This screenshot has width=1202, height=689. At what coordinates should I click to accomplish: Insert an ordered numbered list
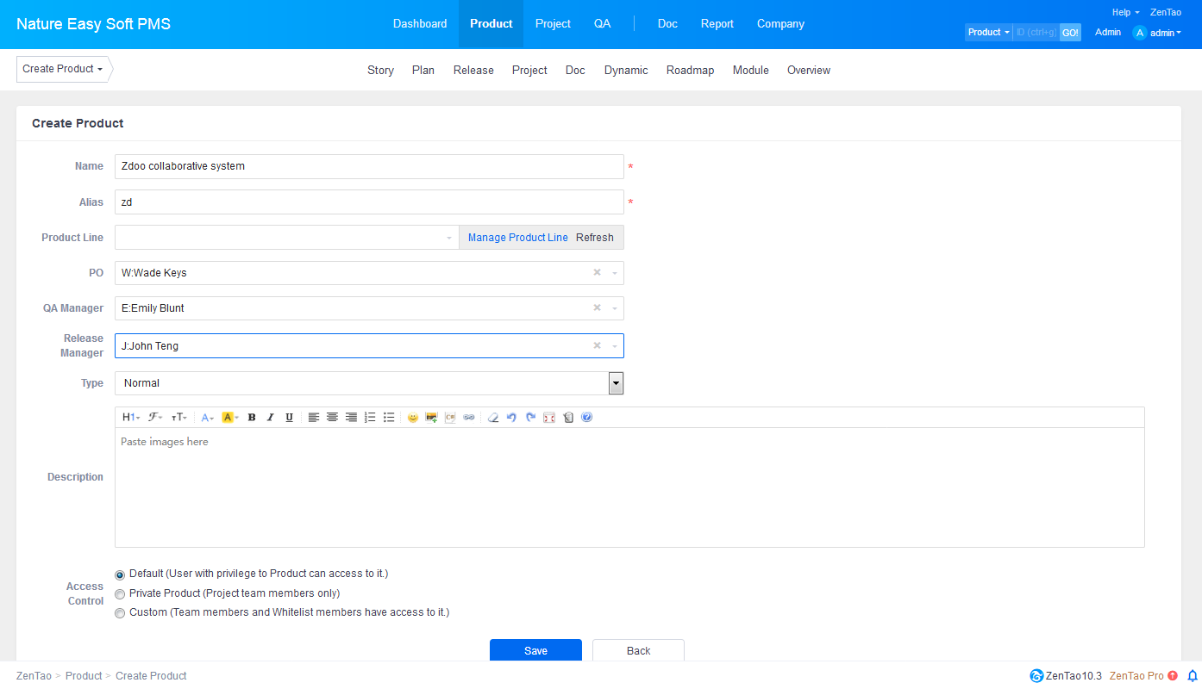(370, 418)
